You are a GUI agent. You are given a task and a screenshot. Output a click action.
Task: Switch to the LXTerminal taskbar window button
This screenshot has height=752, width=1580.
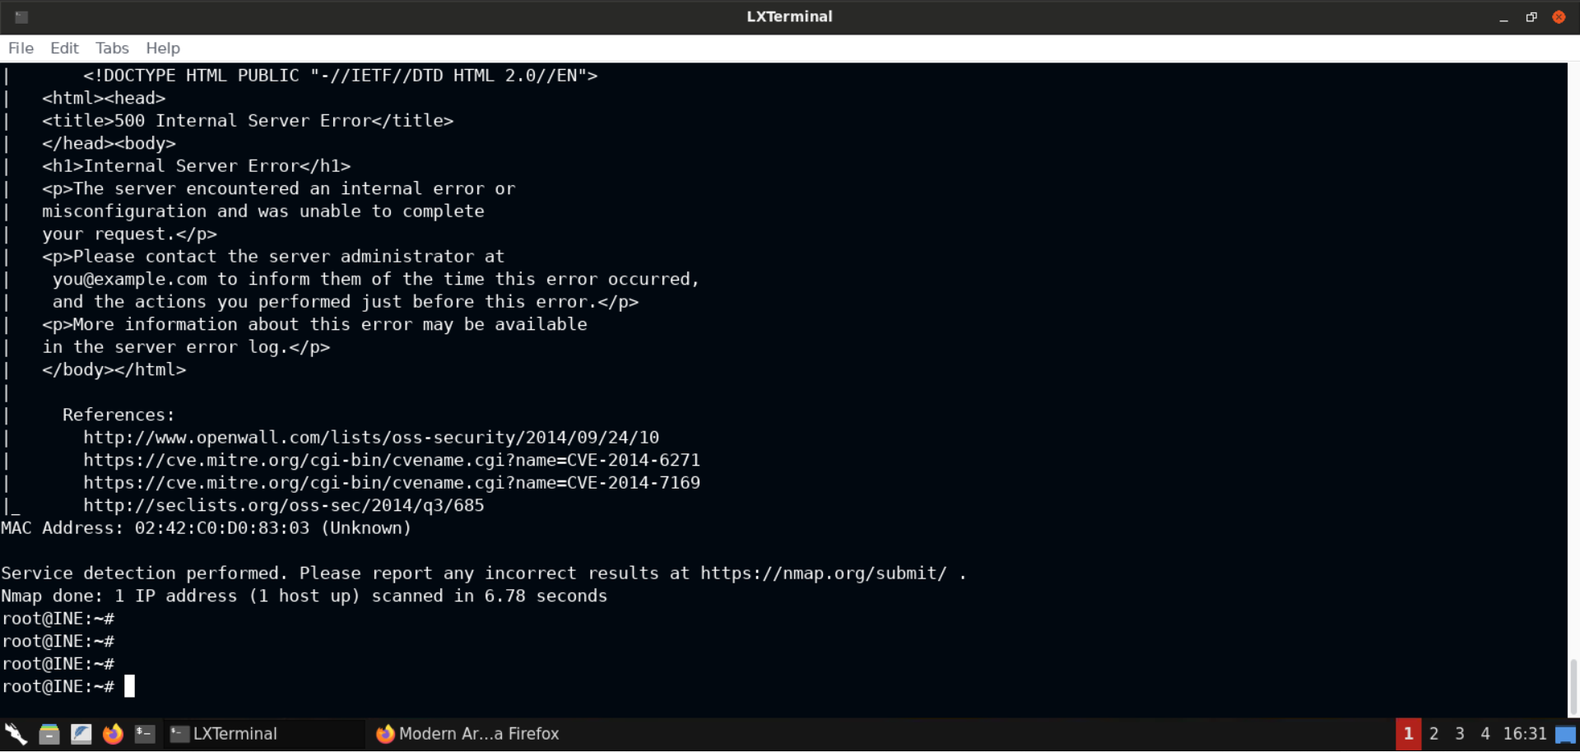click(x=265, y=733)
